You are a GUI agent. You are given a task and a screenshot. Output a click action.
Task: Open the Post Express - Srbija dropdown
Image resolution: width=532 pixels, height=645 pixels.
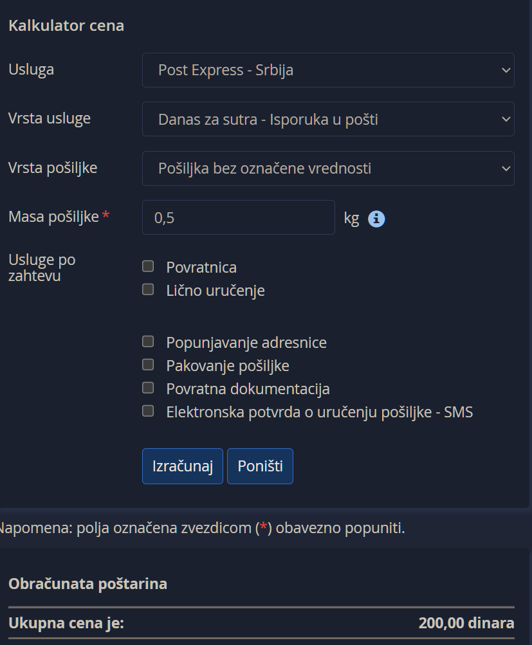pyautogui.click(x=328, y=70)
